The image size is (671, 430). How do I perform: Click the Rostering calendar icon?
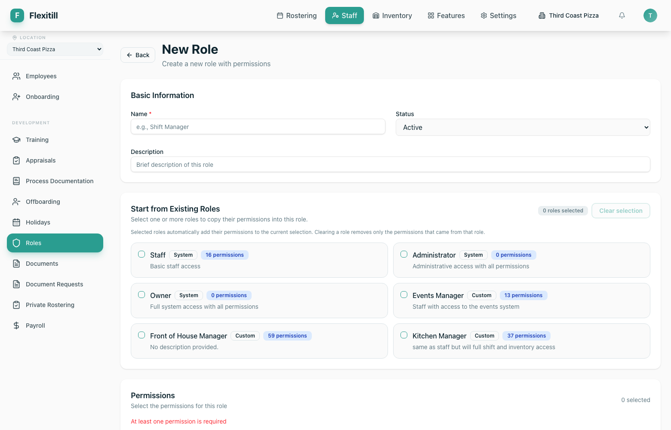280,15
